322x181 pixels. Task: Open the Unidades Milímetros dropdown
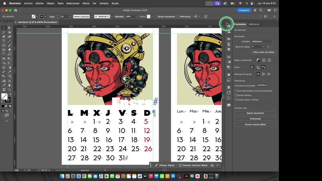(x=263, y=41)
